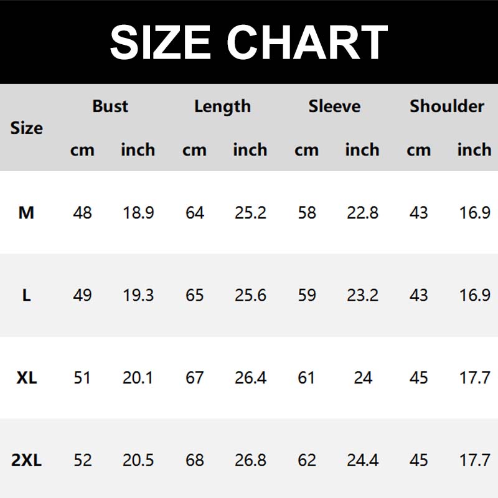Click the Size header label
Screen dimensions: 498x498
tap(27, 128)
